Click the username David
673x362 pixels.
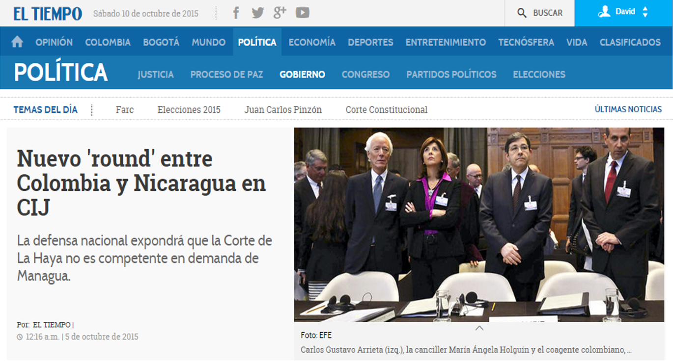[x=625, y=12]
